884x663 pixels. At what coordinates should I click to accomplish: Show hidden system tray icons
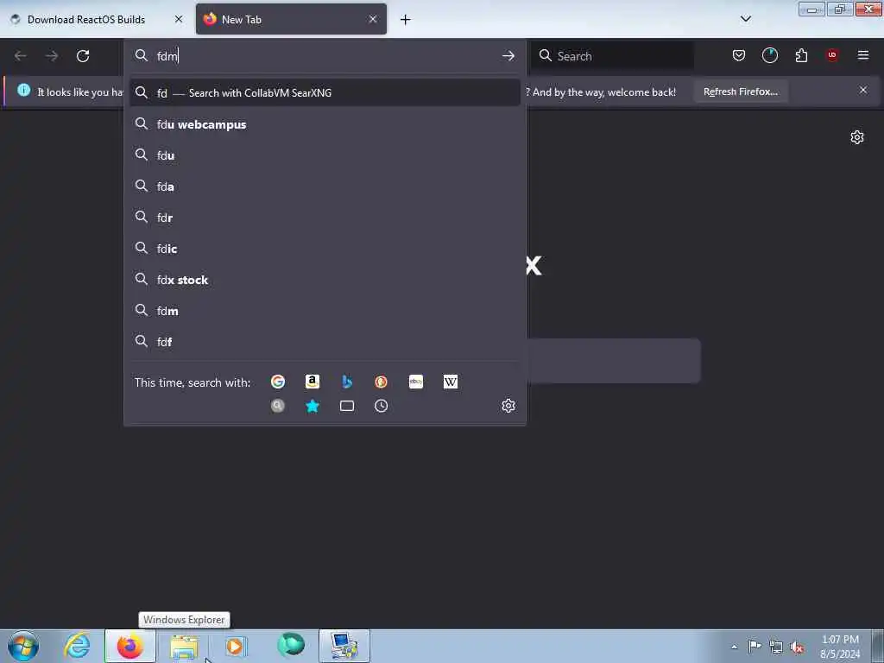(734, 647)
